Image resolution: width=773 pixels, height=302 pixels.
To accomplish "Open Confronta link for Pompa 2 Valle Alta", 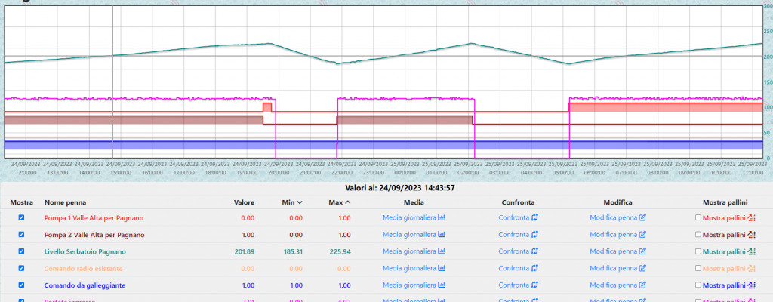I will point(518,234).
